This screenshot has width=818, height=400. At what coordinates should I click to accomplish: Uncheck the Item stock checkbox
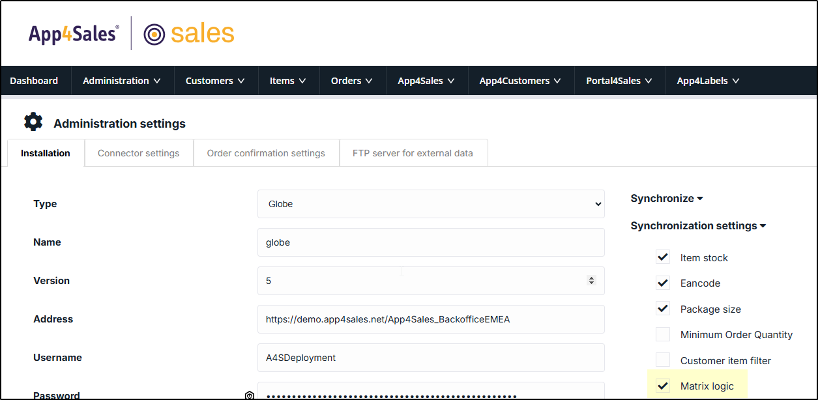[663, 257]
